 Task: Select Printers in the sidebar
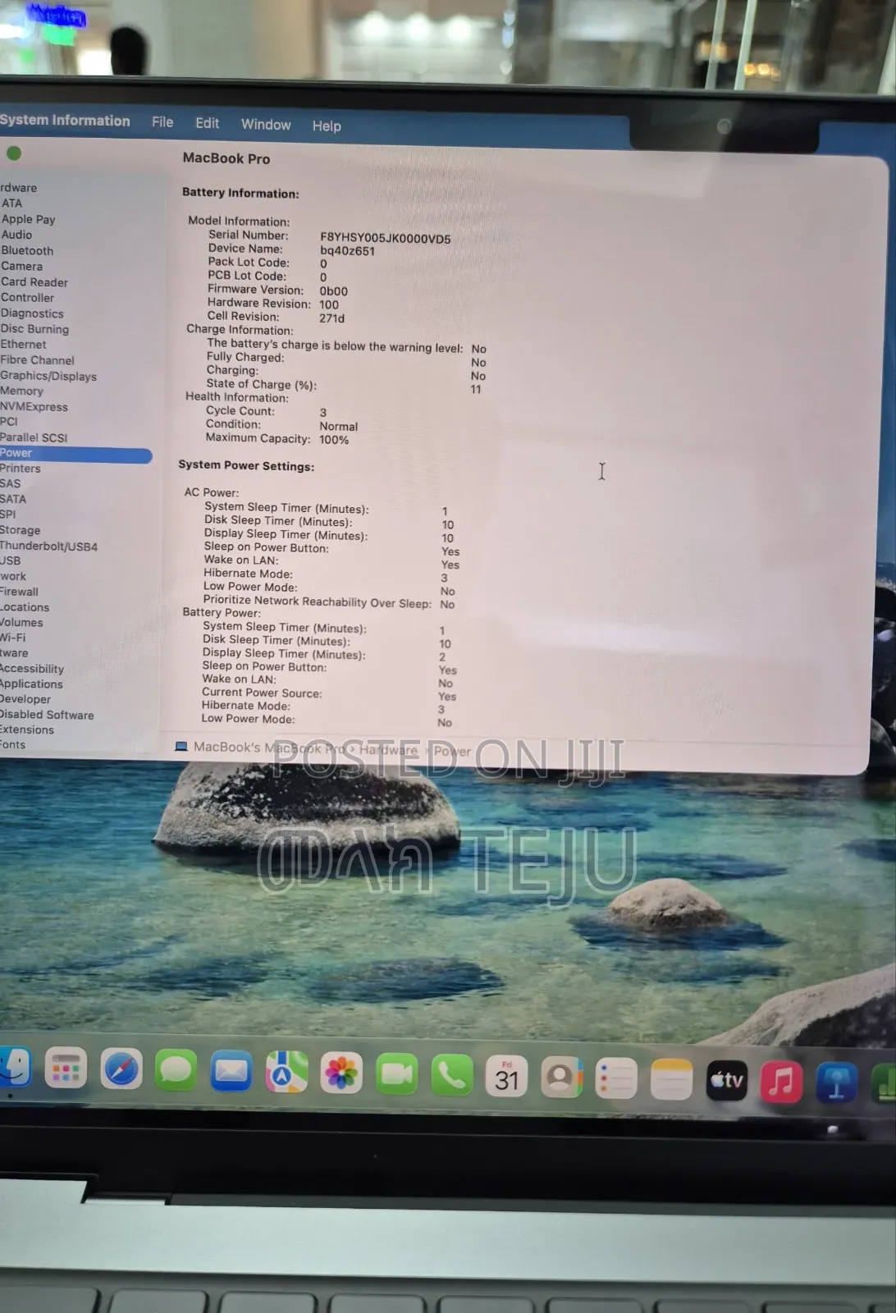coord(20,468)
